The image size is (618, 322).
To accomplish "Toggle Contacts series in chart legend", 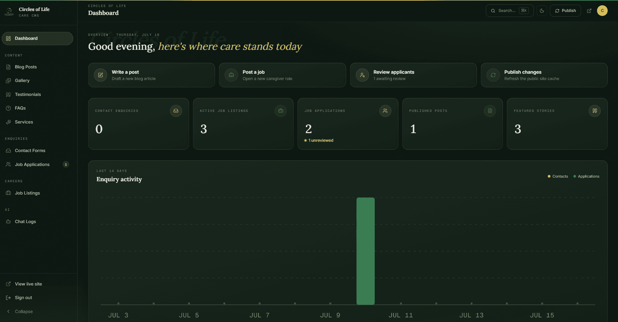I will click(558, 176).
